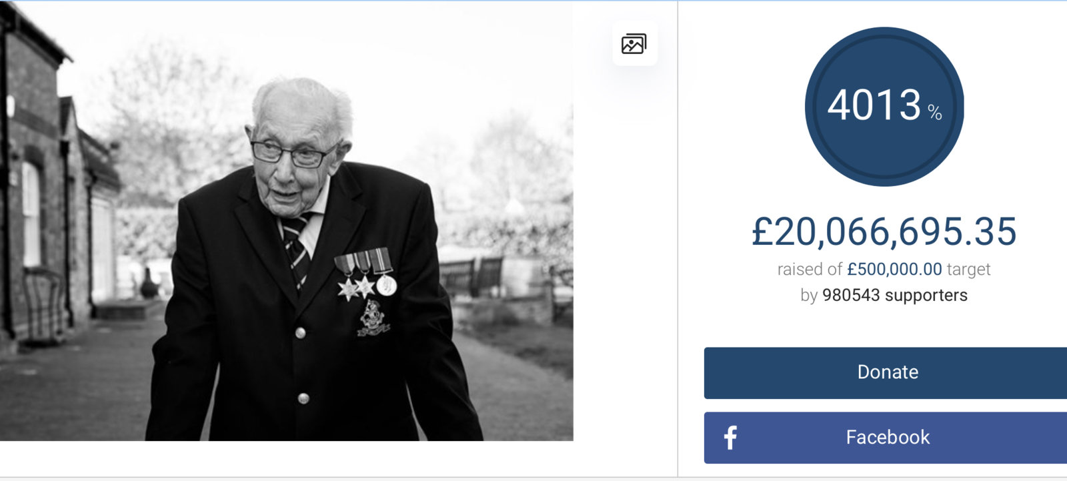Viewport: 1067px width, 481px height.
Task: Click the £500,000.00 target amount
Action: pyautogui.click(x=895, y=270)
